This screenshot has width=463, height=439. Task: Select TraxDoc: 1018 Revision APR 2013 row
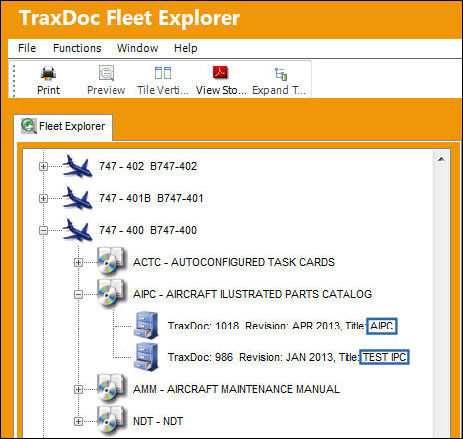(282, 326)
